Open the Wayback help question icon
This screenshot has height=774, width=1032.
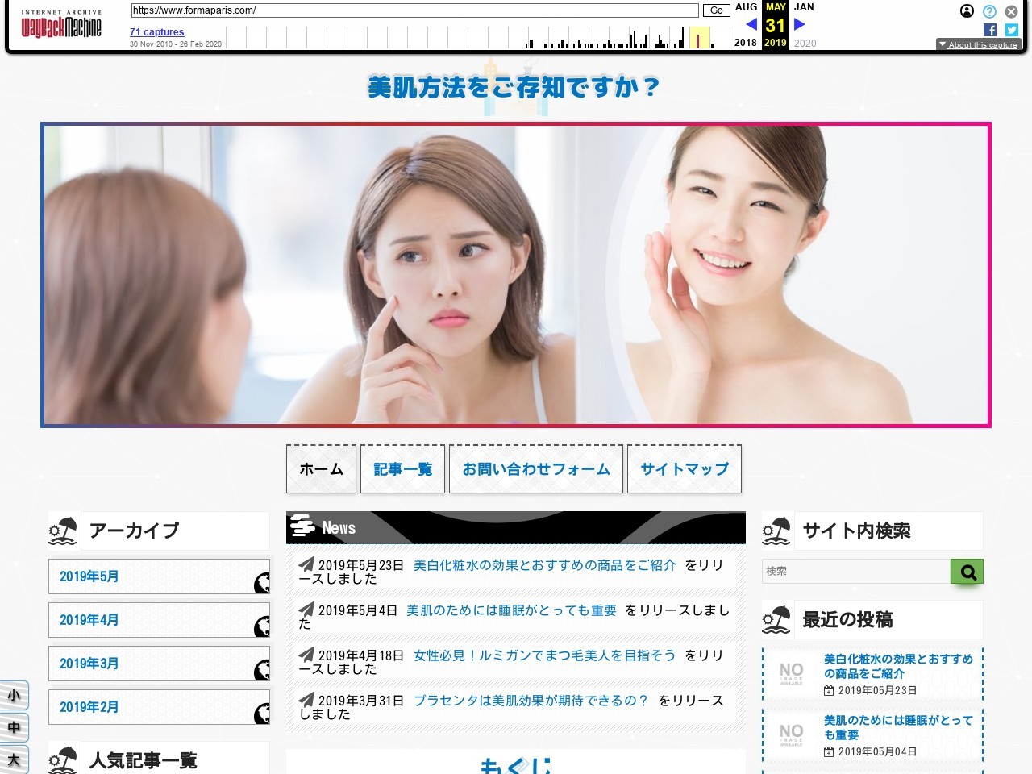click(x=989, y=11)
